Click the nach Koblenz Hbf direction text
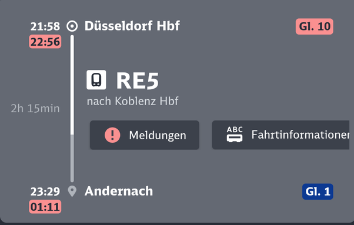Viewport: 354px width, 225px height. [133, 101]
